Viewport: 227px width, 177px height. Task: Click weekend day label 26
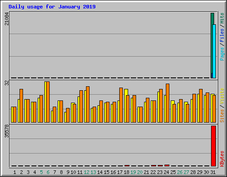[180, 172]
